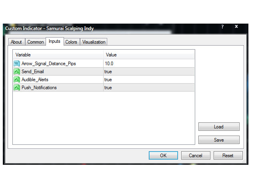Click the Send_Email boolean icon

click(17, 72)
